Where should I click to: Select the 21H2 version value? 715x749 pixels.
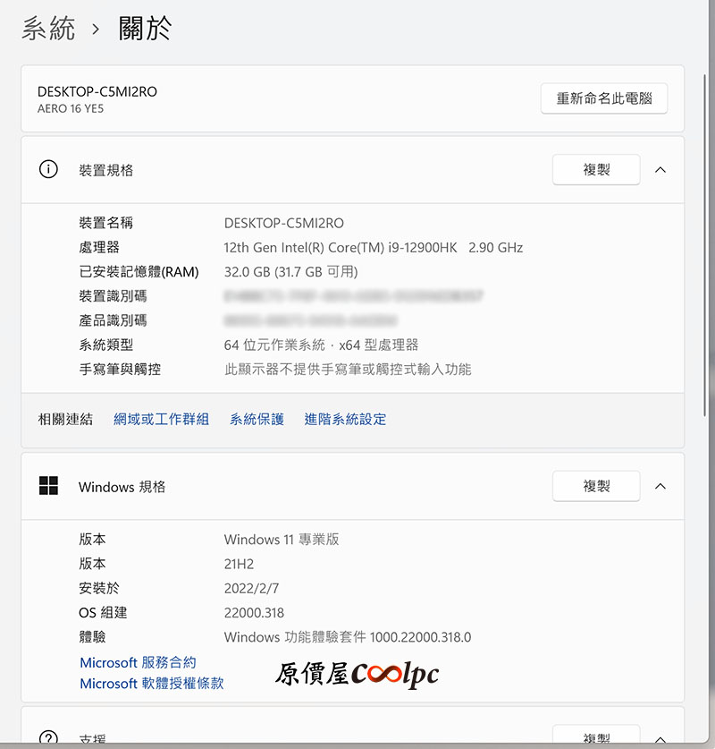coord(239,564)
